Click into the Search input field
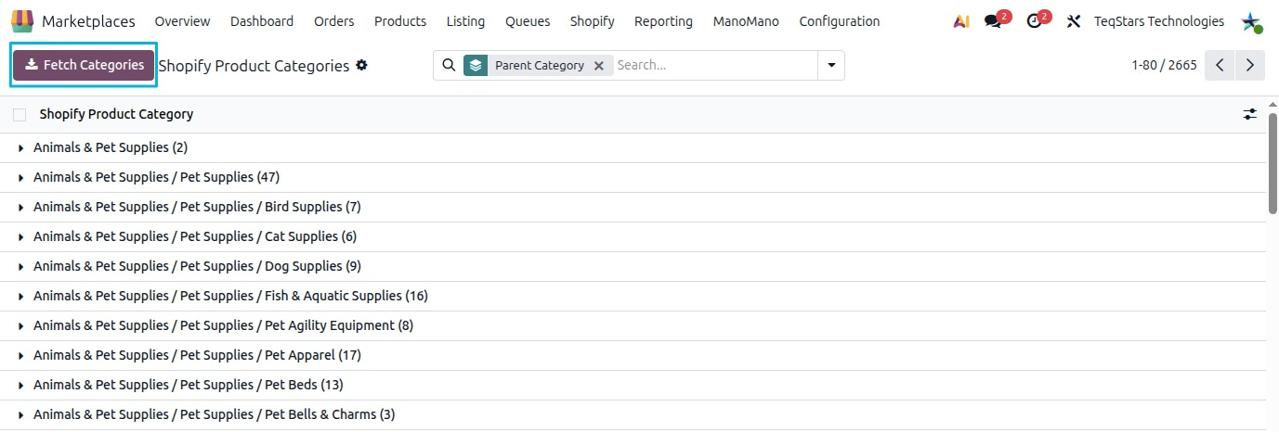 713,65
